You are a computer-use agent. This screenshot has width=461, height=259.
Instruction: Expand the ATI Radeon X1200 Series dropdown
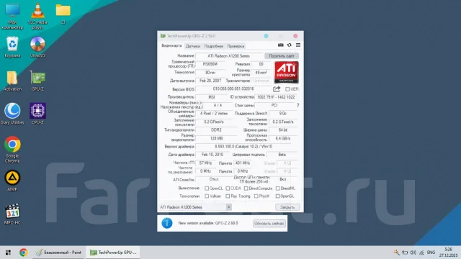click(x=229, y=207)
